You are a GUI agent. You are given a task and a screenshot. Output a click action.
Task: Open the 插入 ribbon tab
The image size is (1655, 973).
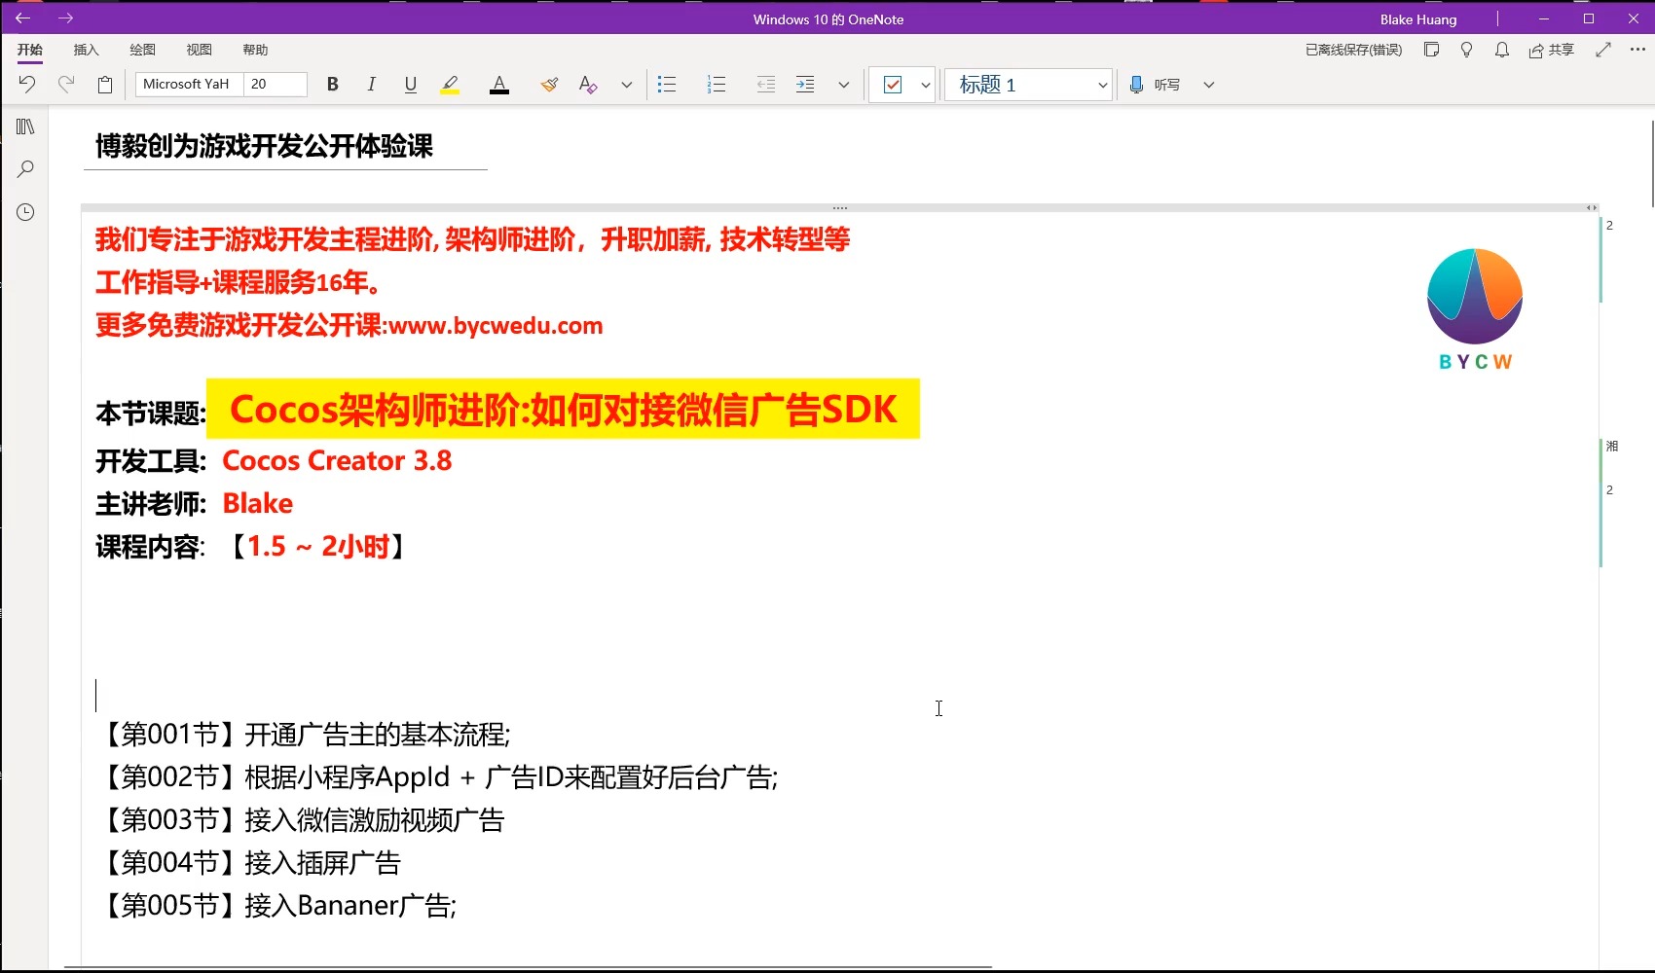(x=87, y=50)
